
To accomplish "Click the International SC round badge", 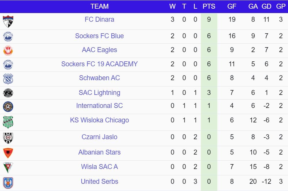I will pyautogui.click(x=8, y=106).
